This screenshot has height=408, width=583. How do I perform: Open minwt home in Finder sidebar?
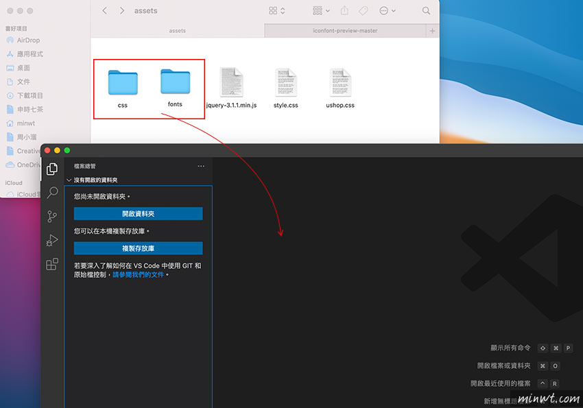click(21, 123)
